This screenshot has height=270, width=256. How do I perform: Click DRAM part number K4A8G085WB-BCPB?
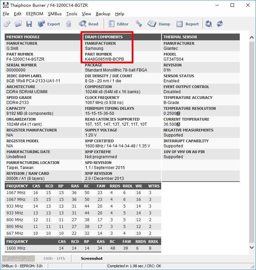click(x=104, y=59)
